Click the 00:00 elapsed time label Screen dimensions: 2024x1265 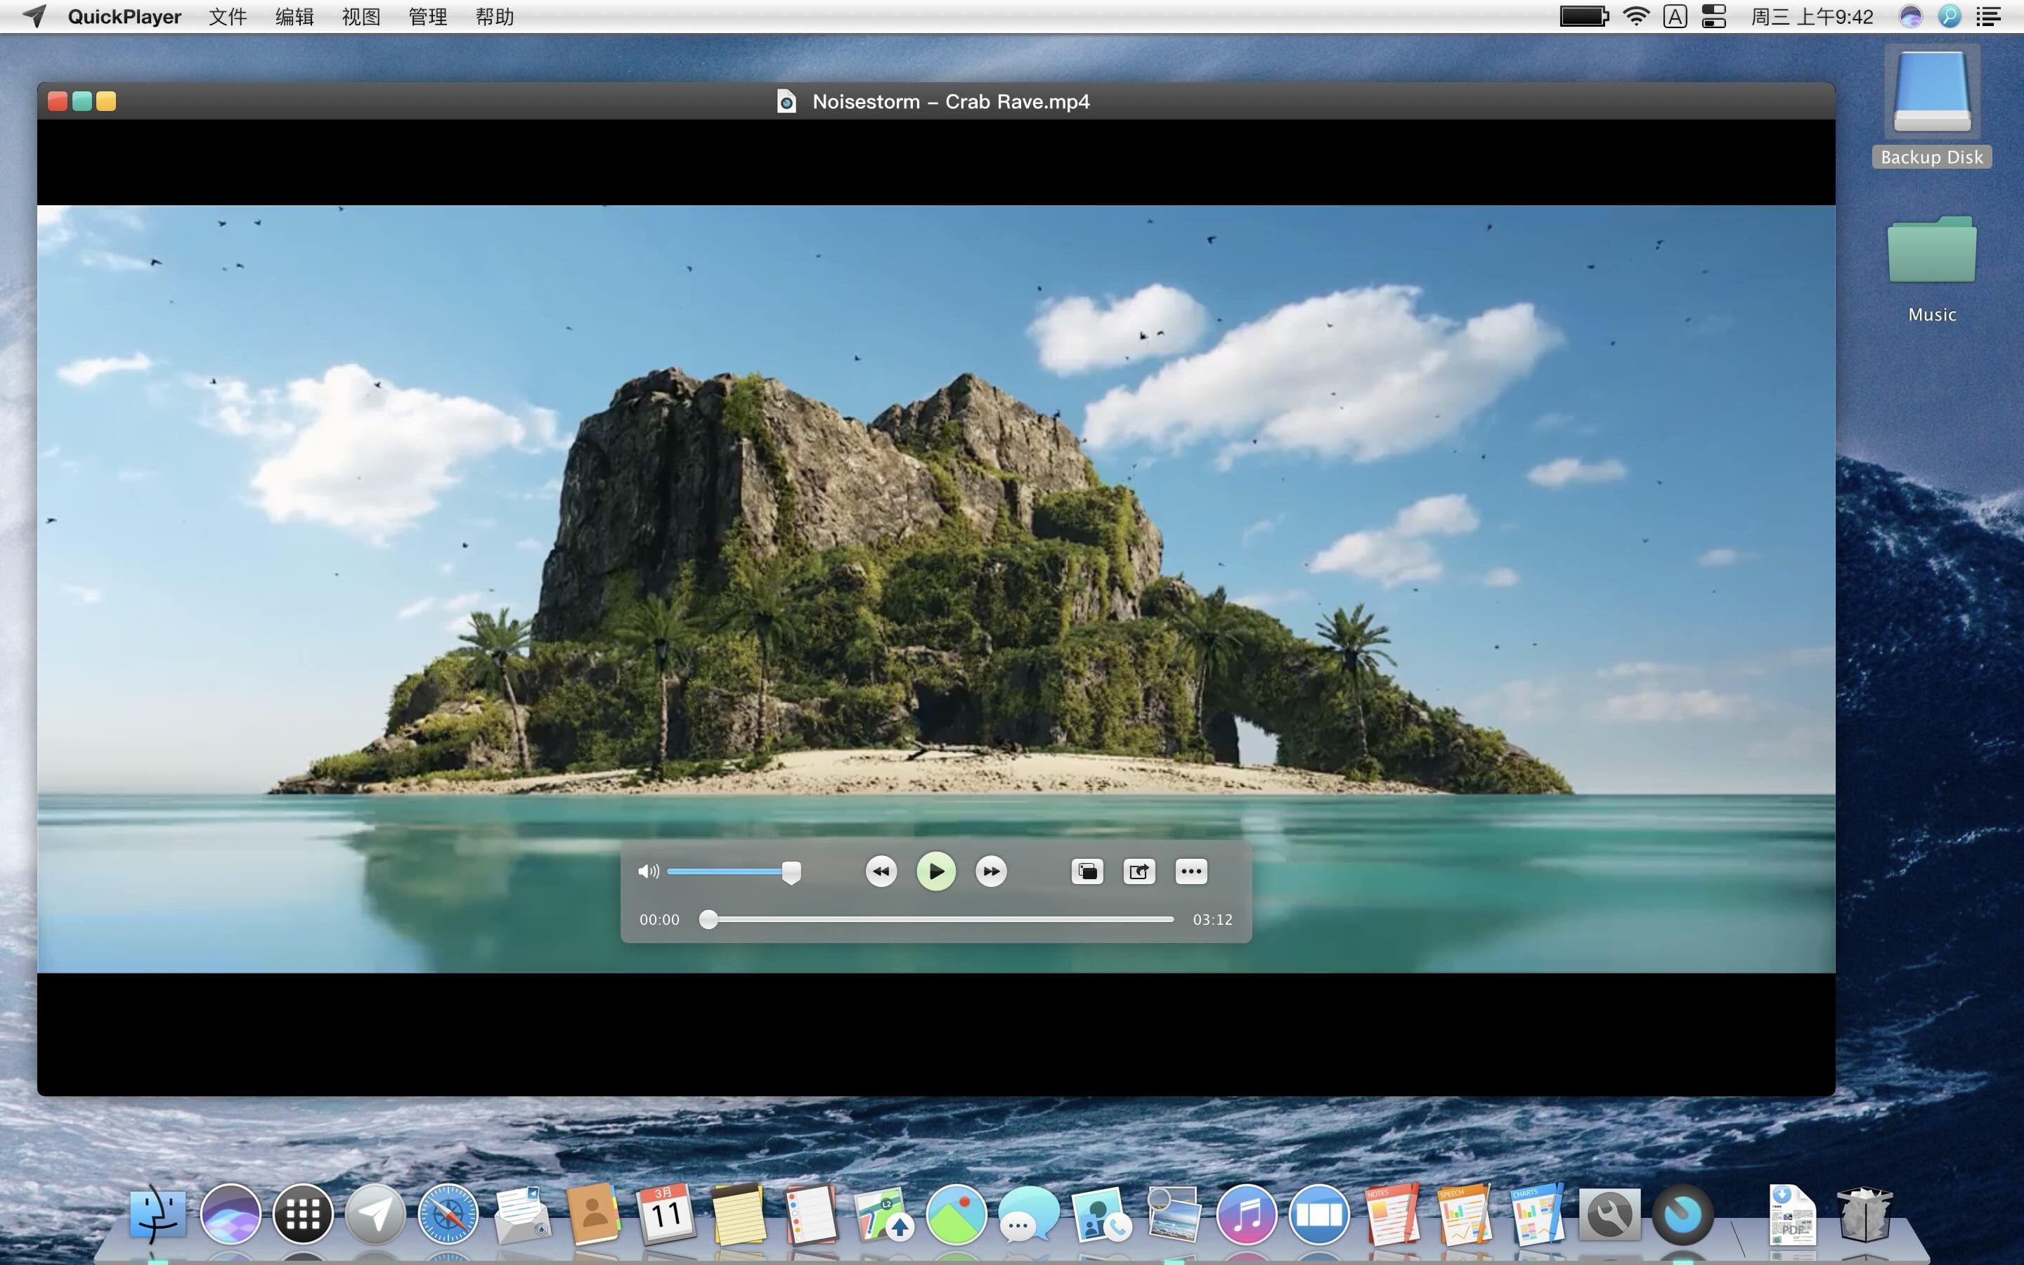(x=659, y=919)
